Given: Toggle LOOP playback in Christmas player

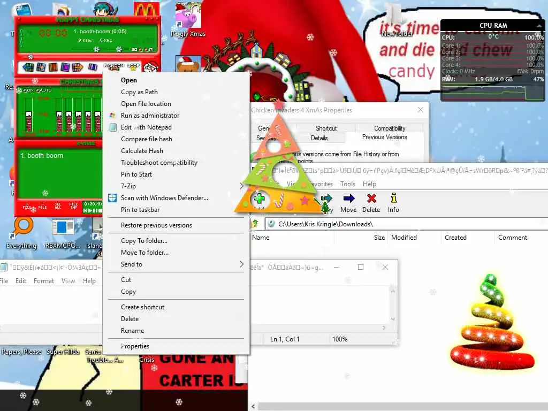Looking at the screenshot, I should tap(133, 66).
